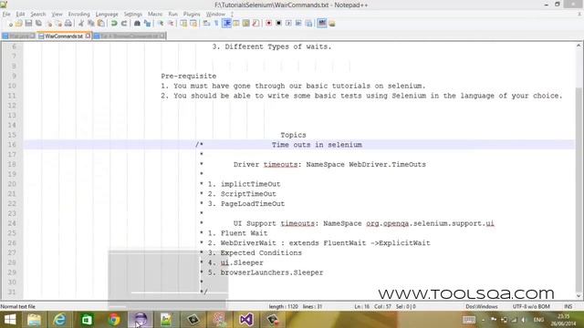Click the Playback macro icon
This screenshot has width=584, height=328.
(x=288, y=24)
